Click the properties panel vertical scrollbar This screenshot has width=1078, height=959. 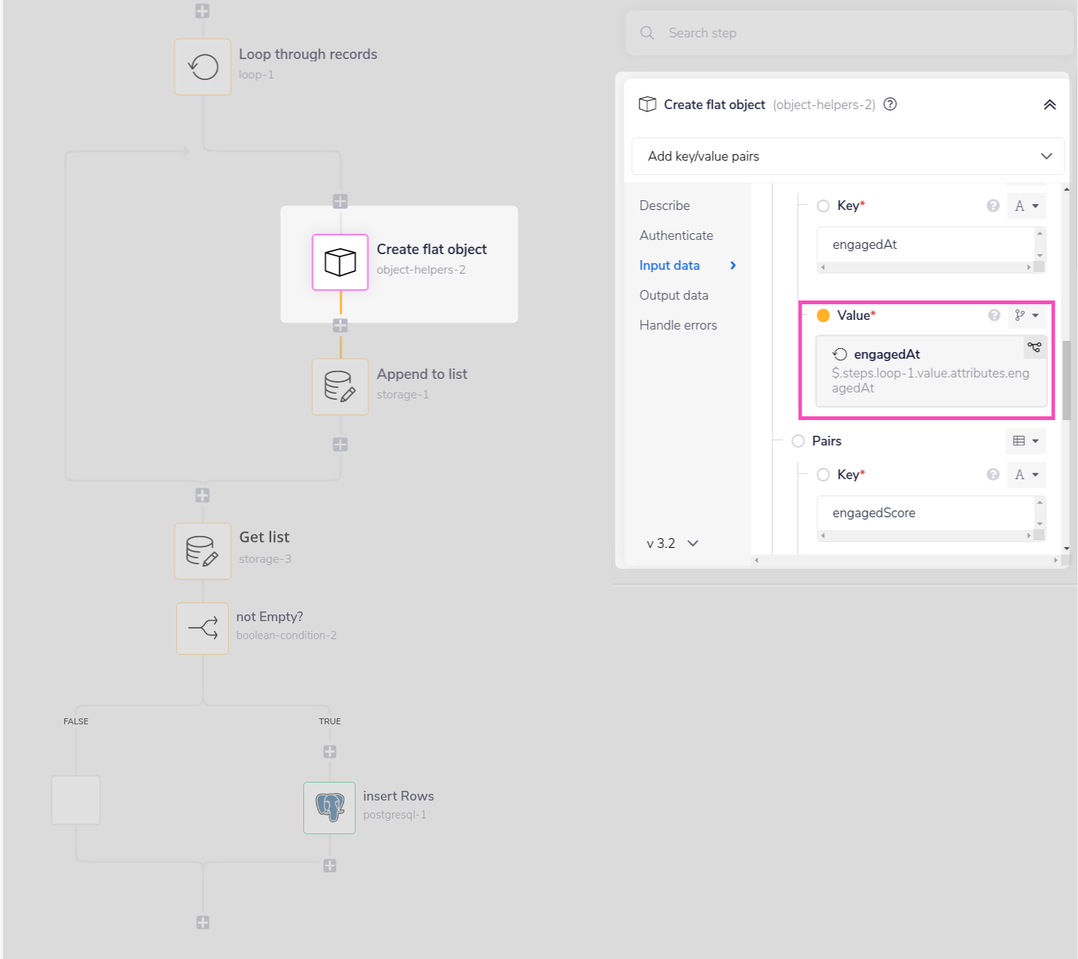[x=1066, y=380]
